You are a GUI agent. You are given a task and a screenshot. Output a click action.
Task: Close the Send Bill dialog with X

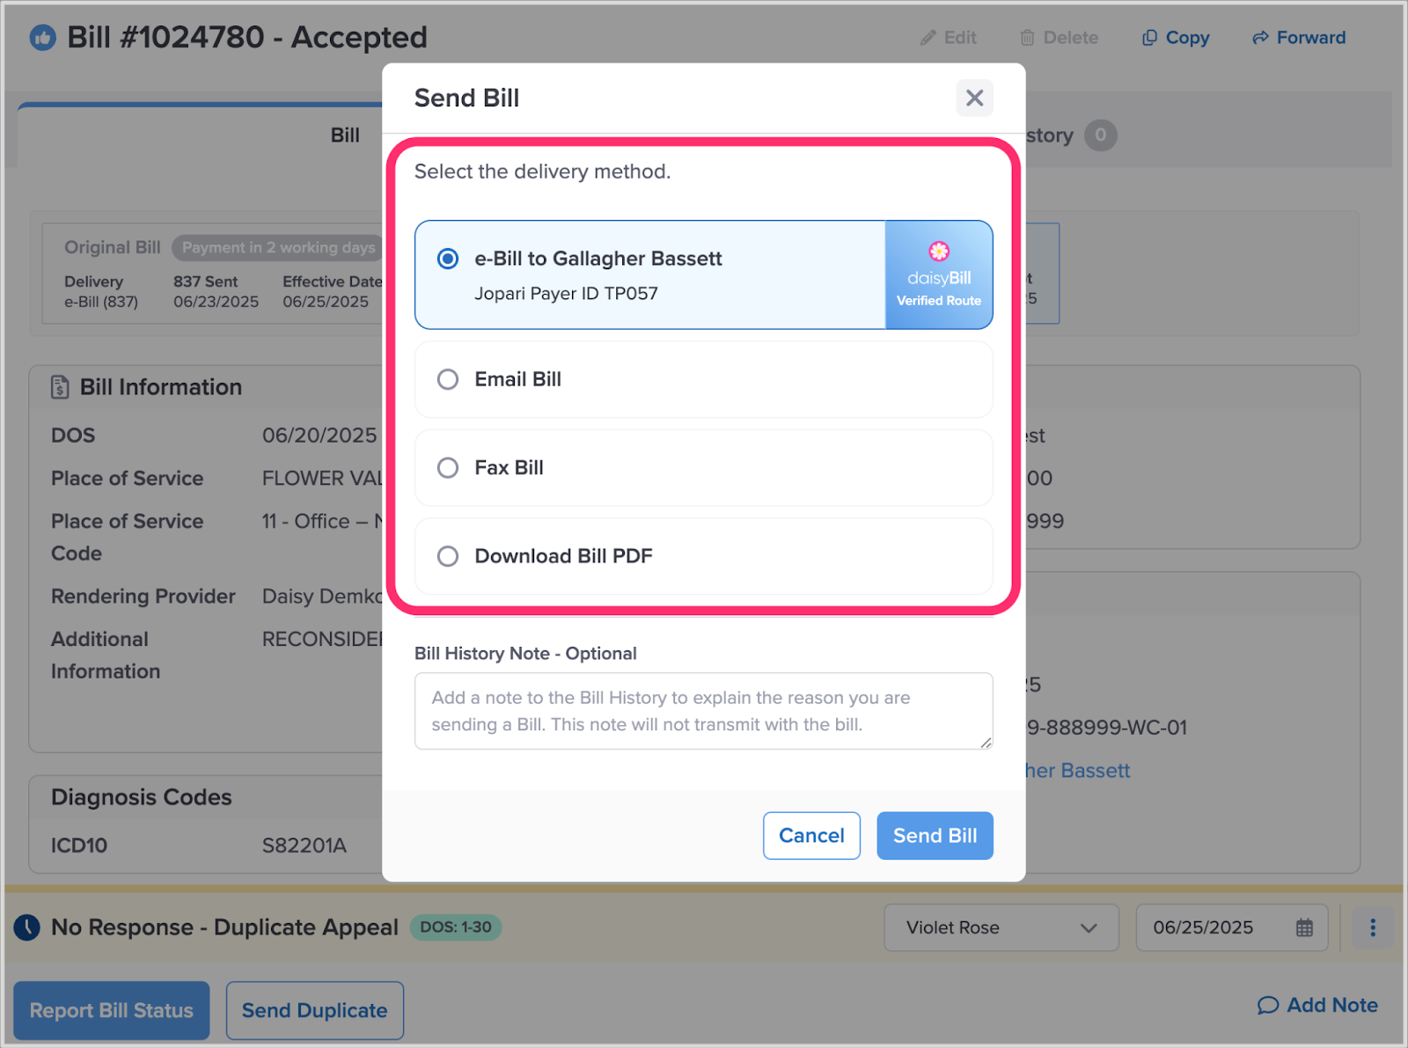(974, 98)
